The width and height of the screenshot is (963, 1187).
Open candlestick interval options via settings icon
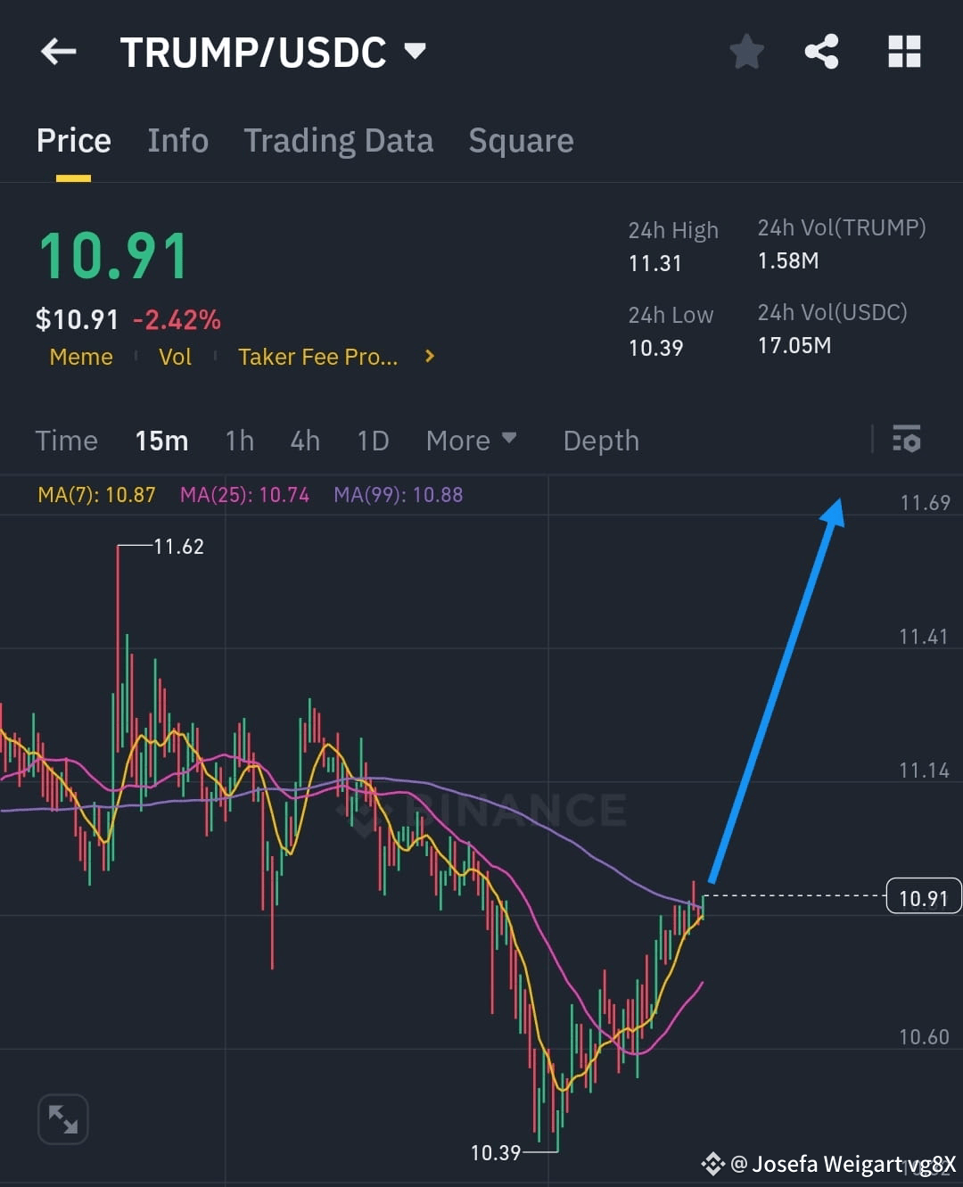906,440
